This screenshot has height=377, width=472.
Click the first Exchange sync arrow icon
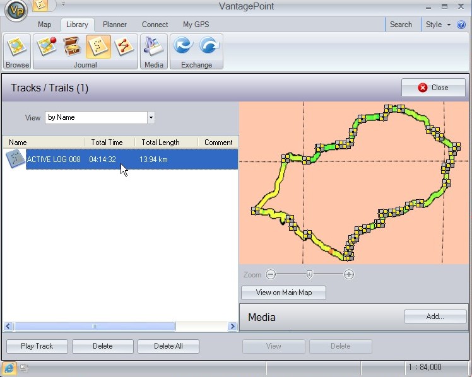[x=183, y=45]
